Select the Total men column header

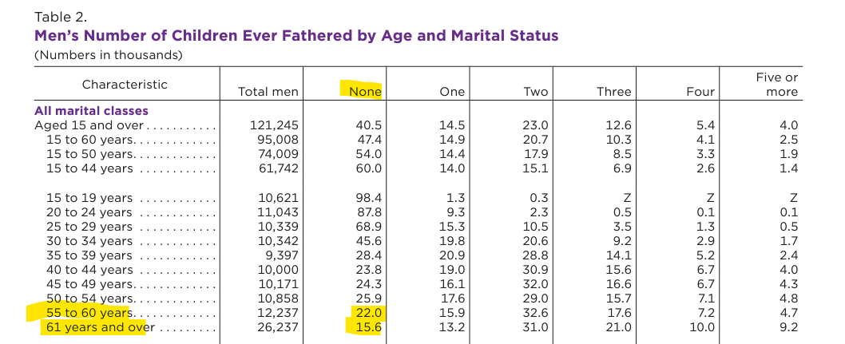click(x=268, y=92)
